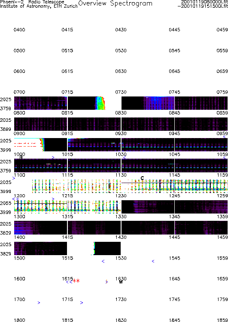The width and height of the screenshot is (228, 322).
Task: Open the spectrogram segment from 0745 to 0759
Action: pyautogui.click(x=201, y=103)
